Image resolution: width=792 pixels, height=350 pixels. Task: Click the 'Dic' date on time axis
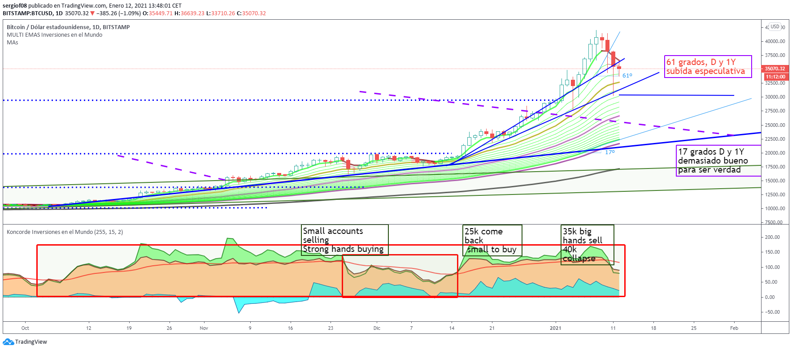click(377, 328)
